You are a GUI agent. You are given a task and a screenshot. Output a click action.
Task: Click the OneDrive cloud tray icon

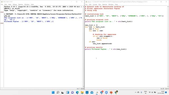coord(138,92)
